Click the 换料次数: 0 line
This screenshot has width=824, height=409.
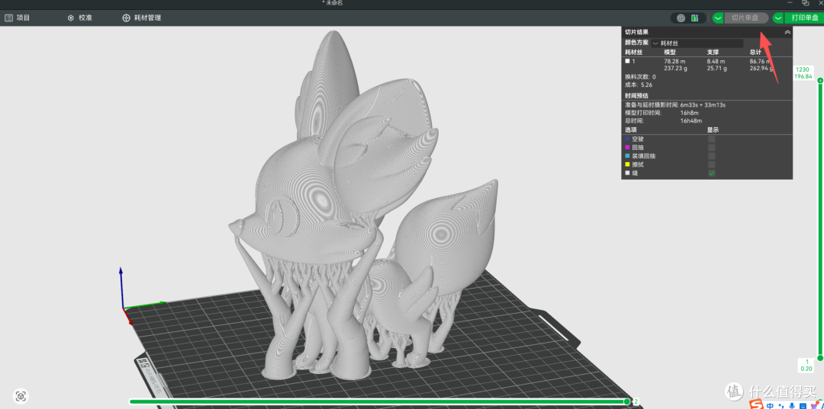640,77
